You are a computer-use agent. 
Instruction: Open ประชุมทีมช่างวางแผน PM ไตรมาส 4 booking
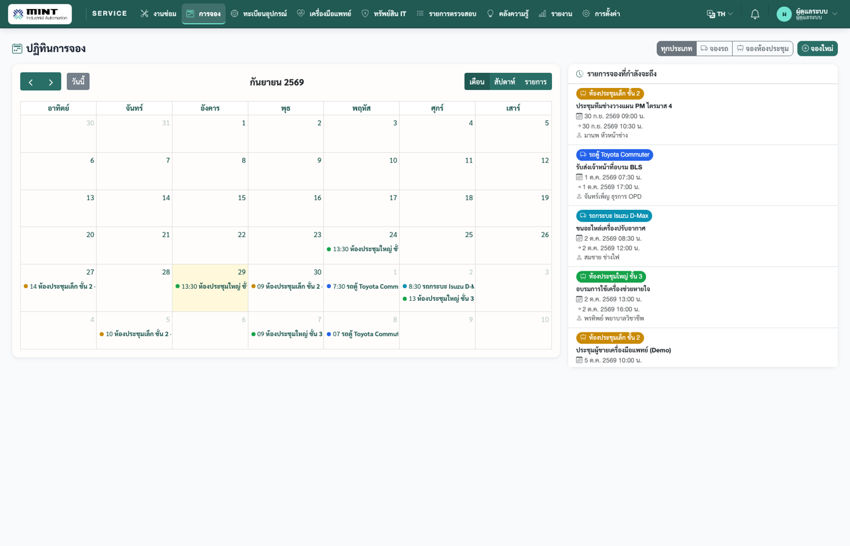pyautogui.click(x=624, y=106)
